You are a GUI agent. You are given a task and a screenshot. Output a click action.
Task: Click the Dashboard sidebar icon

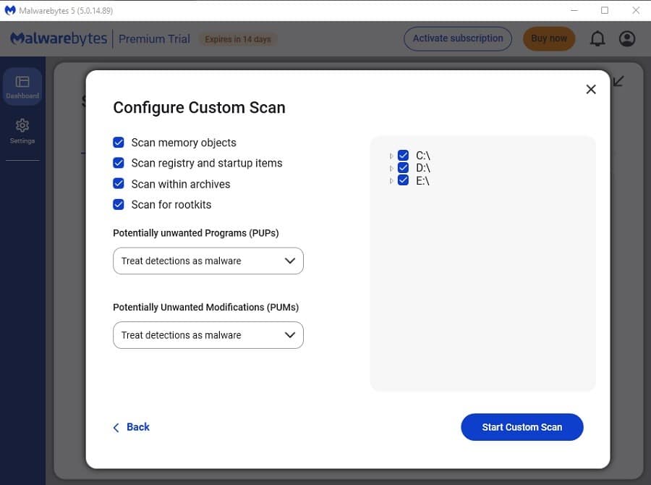22,86
